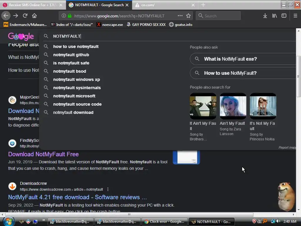The width and height of the screenshot is (301, 226).
Task: Open 'Download NotMyFault Free' result
Action: 44,154
